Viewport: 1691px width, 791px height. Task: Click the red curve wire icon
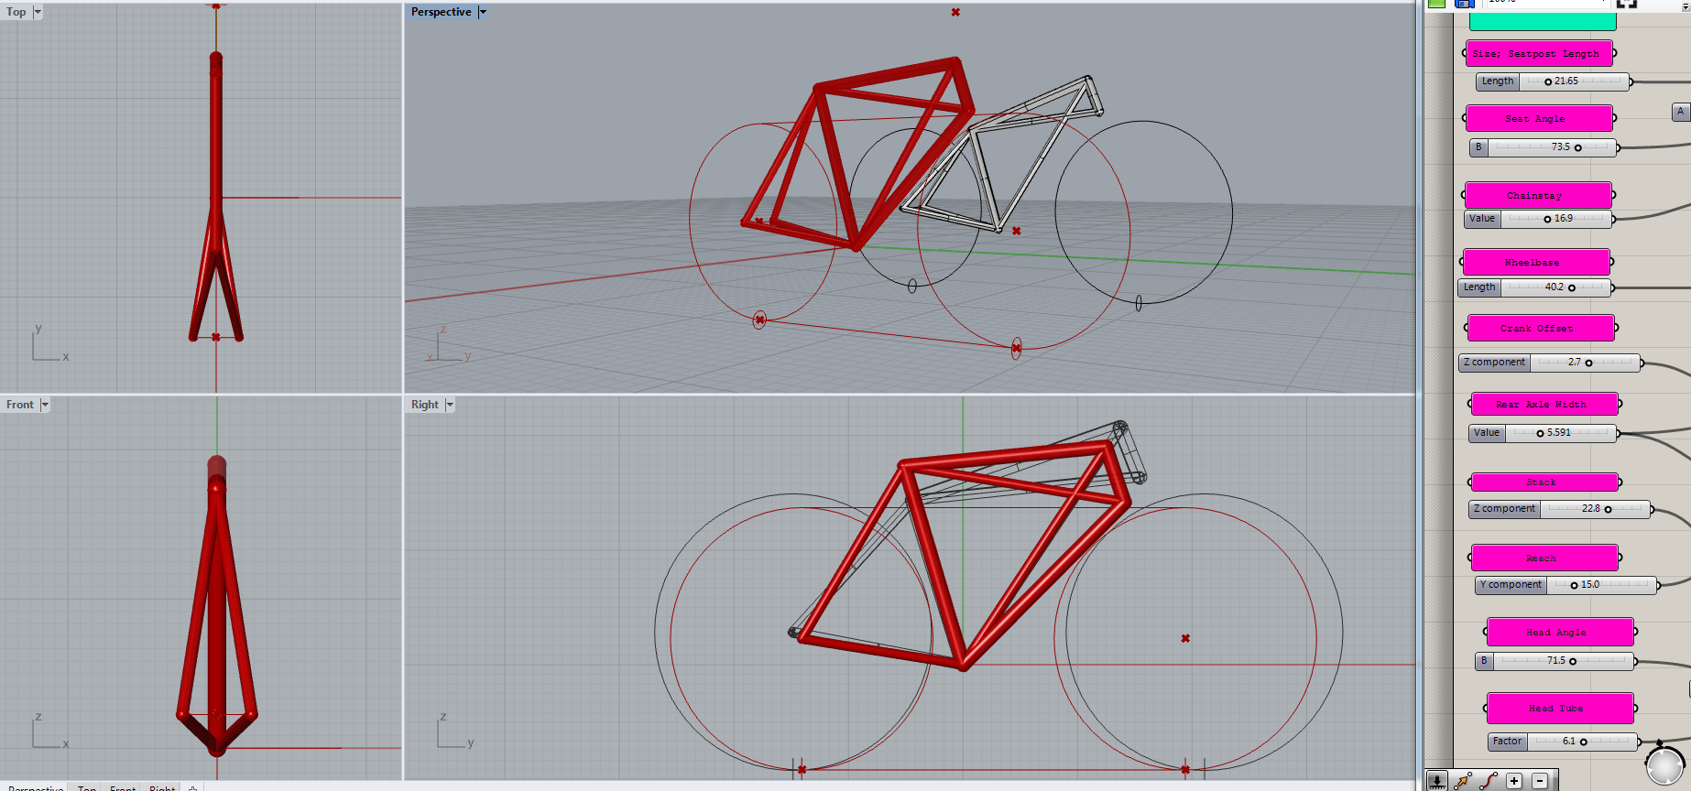[1489, 781]
